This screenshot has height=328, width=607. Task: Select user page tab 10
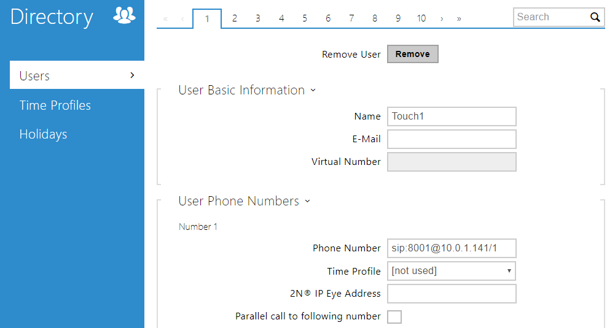coord(421,18)
